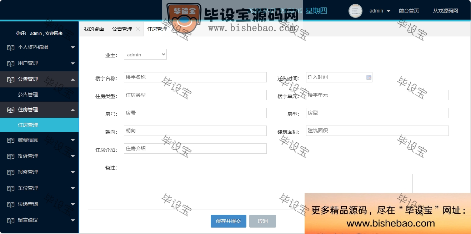Open the admin account dropdown in header
Screen dimensions: 471x234
(x=380, y=11)
